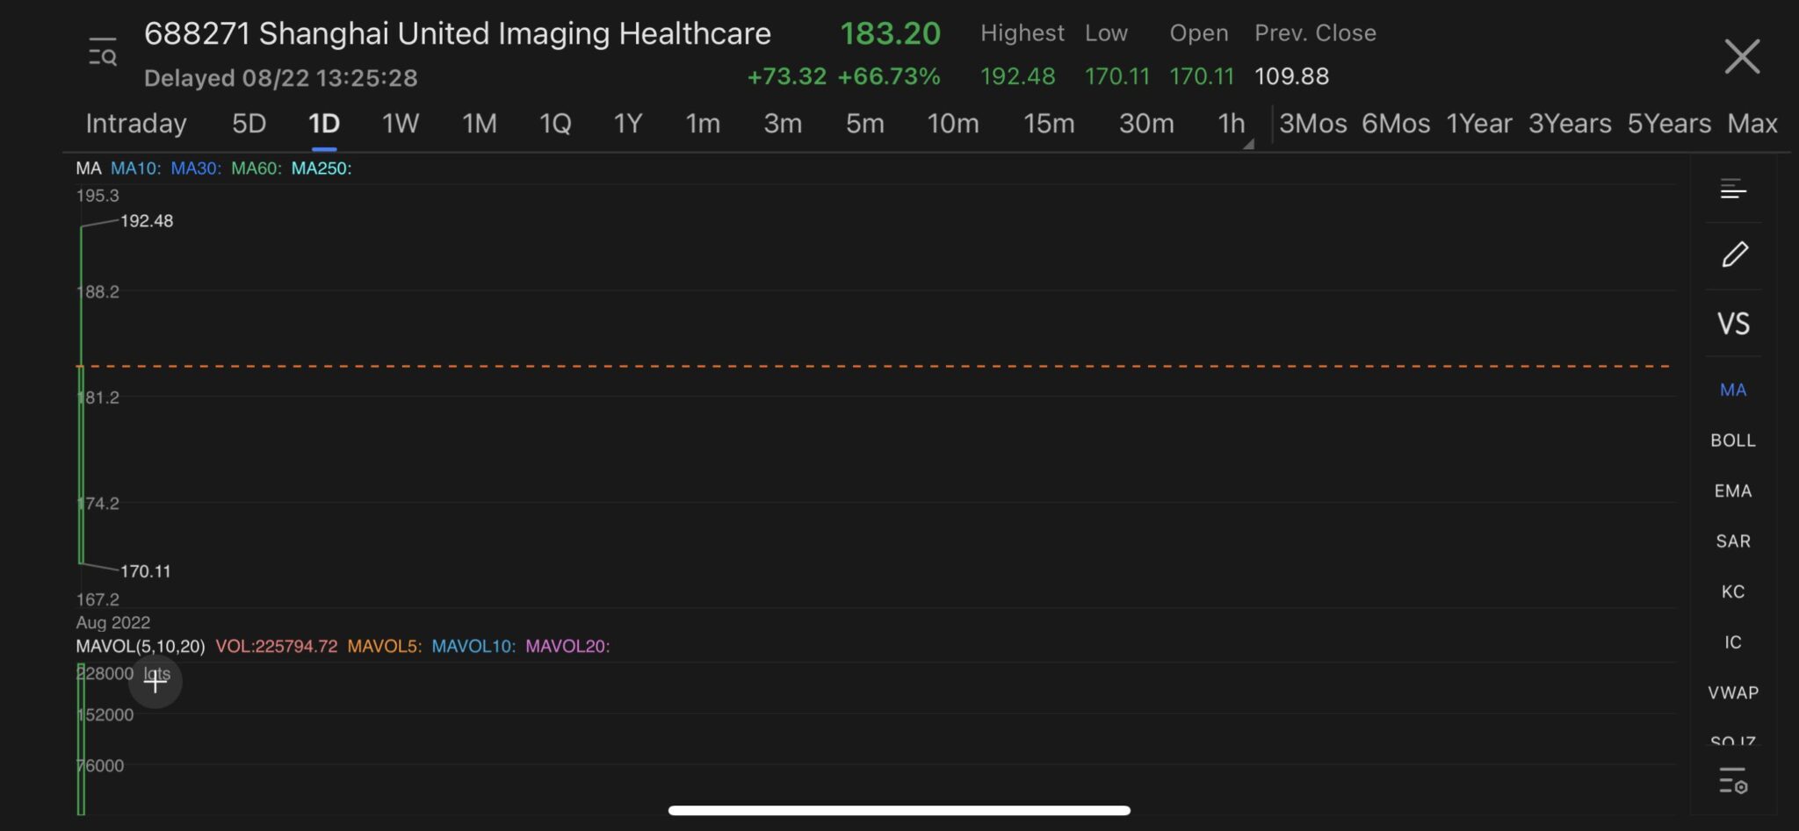Set range to 5Years
Screen dimensions: 1799x831
pos(1669,124)
